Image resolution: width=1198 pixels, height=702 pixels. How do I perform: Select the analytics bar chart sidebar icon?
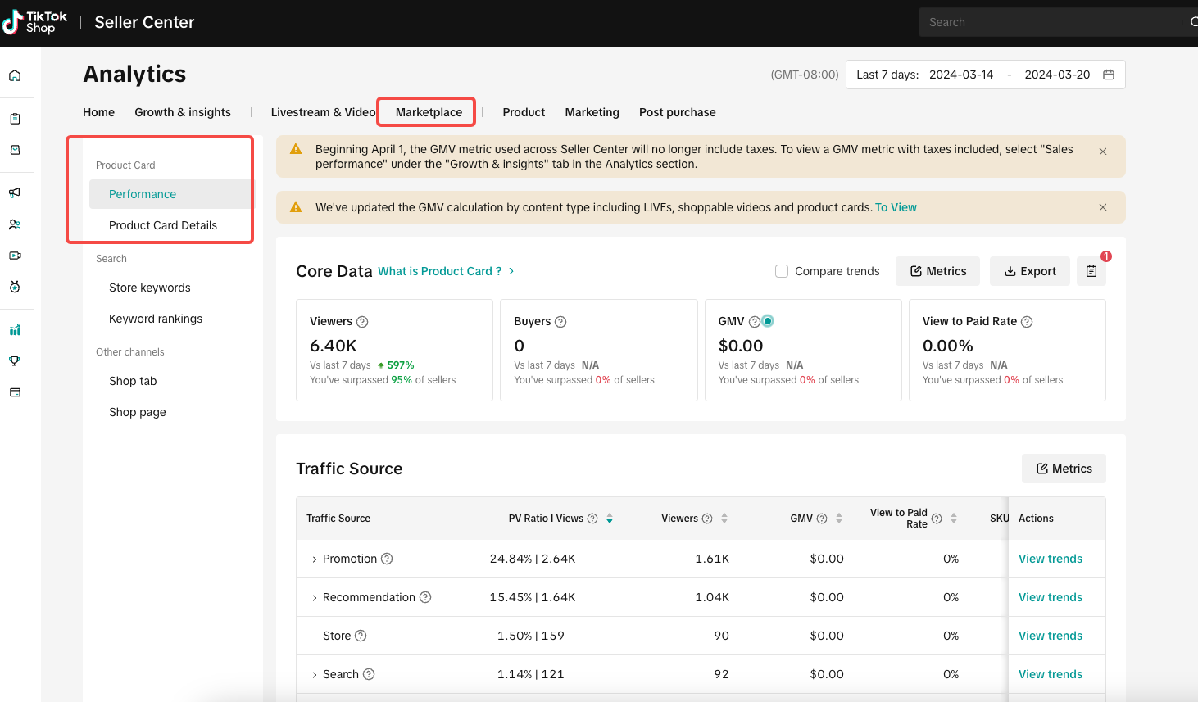(15, 330)
